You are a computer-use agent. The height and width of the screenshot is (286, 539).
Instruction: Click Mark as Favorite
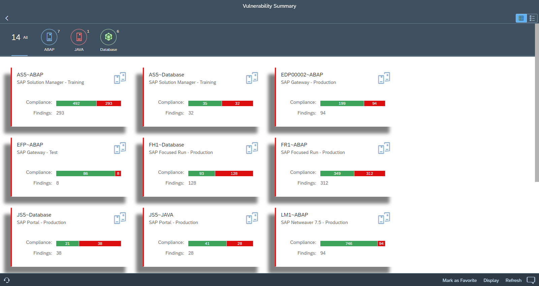tap(459, 280)
